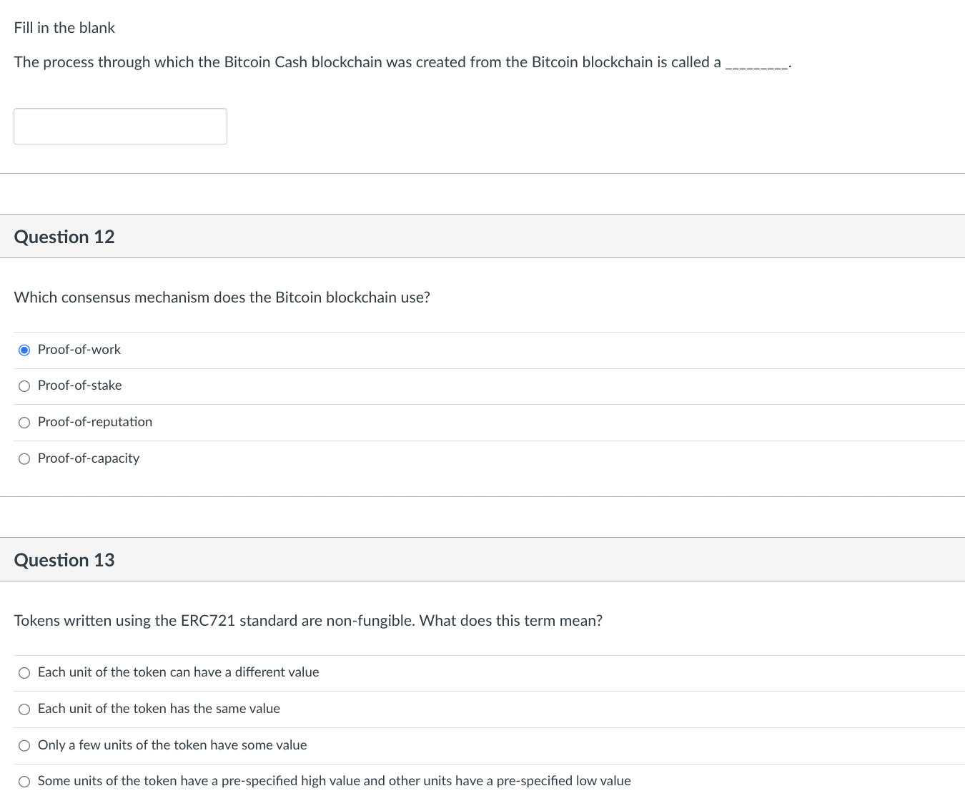Click the ERC721 non-fungible question text
Image resolution: width=965 pixels, height=811 pixels.
pyautogui.click(x=309, y=621)
